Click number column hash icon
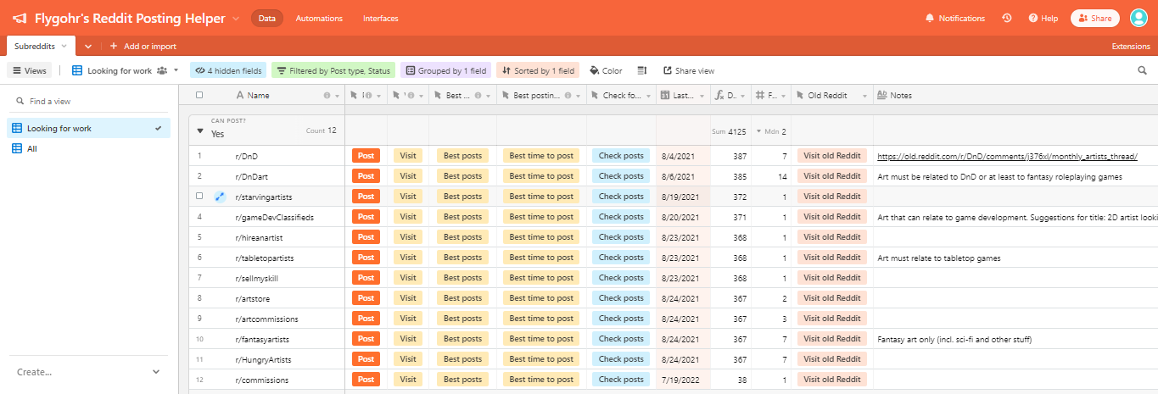 pyautogui.click(x=760, y=96)
